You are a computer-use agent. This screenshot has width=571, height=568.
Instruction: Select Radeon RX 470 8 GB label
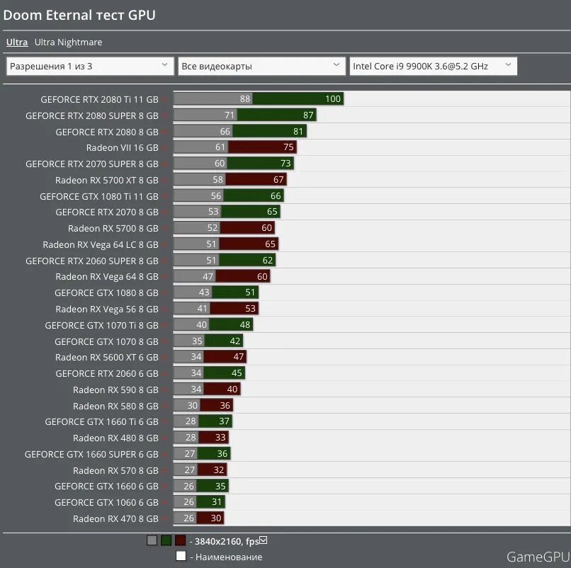point(115,519)
